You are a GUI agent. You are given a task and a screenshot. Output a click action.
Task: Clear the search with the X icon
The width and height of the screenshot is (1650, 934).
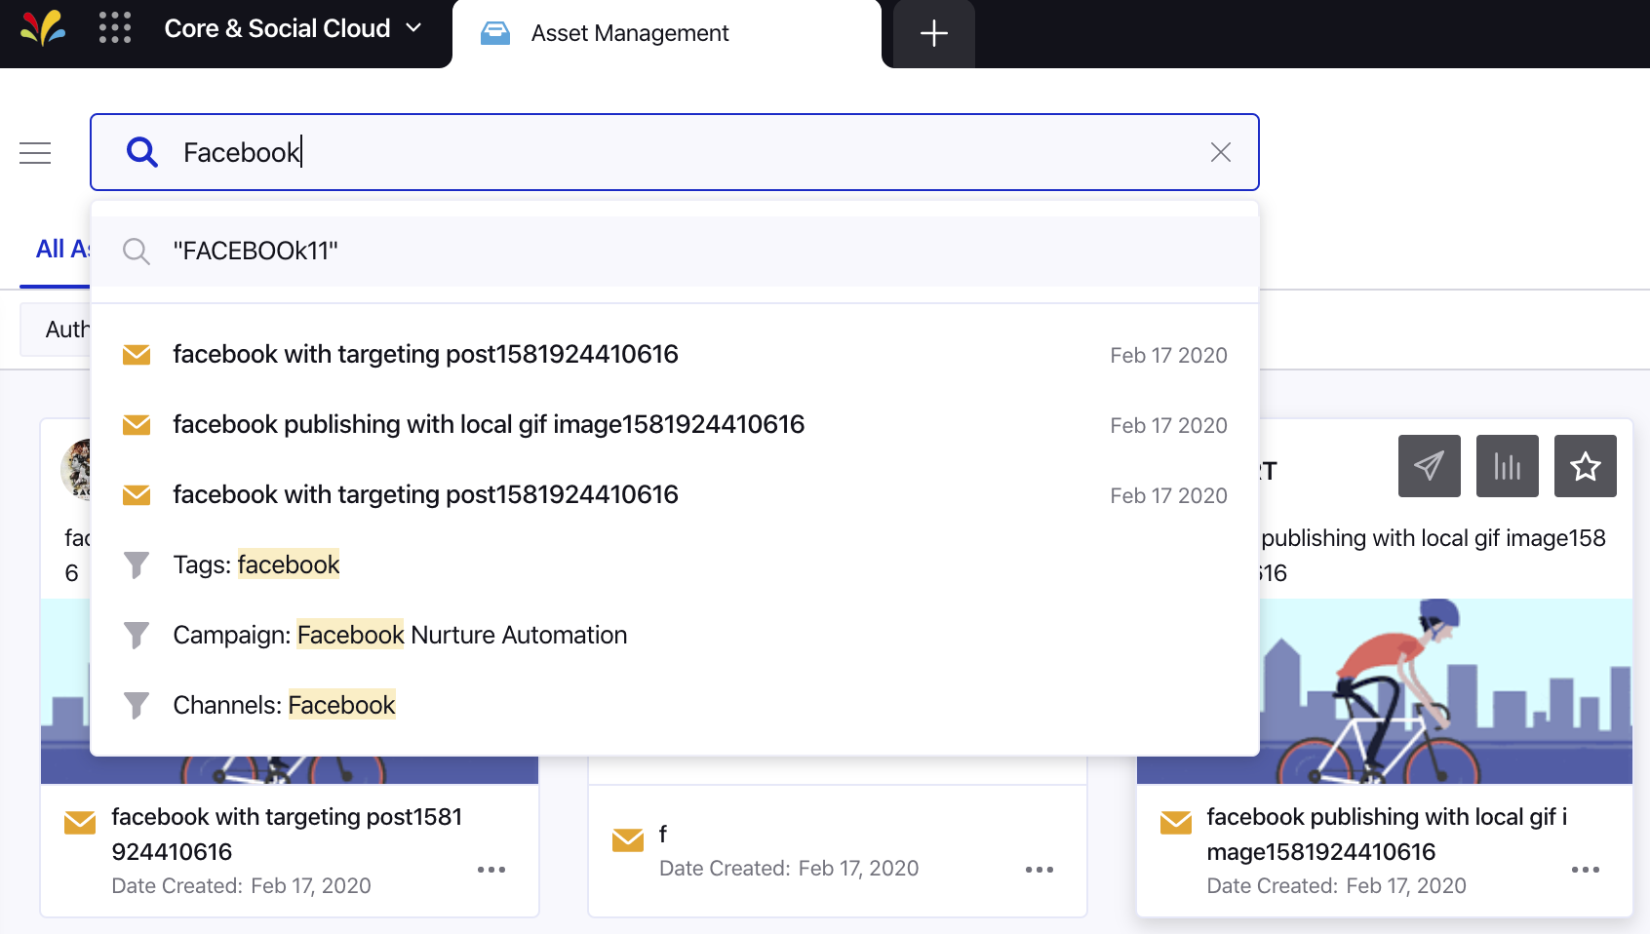click(1221, 152)
